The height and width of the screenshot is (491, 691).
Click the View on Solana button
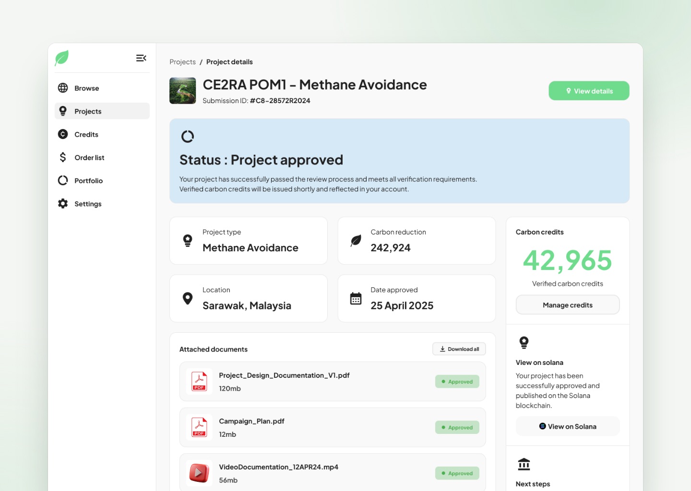coord(568,426)
